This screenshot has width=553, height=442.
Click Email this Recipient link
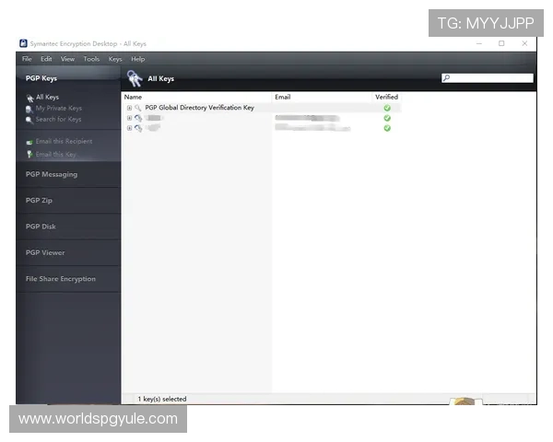(x=64, y=141)
